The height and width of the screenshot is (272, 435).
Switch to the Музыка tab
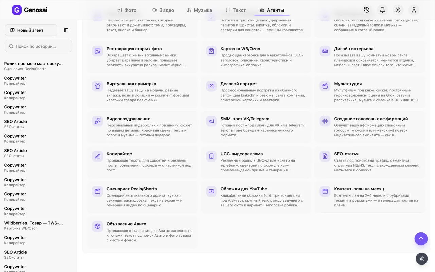point(199,10)
